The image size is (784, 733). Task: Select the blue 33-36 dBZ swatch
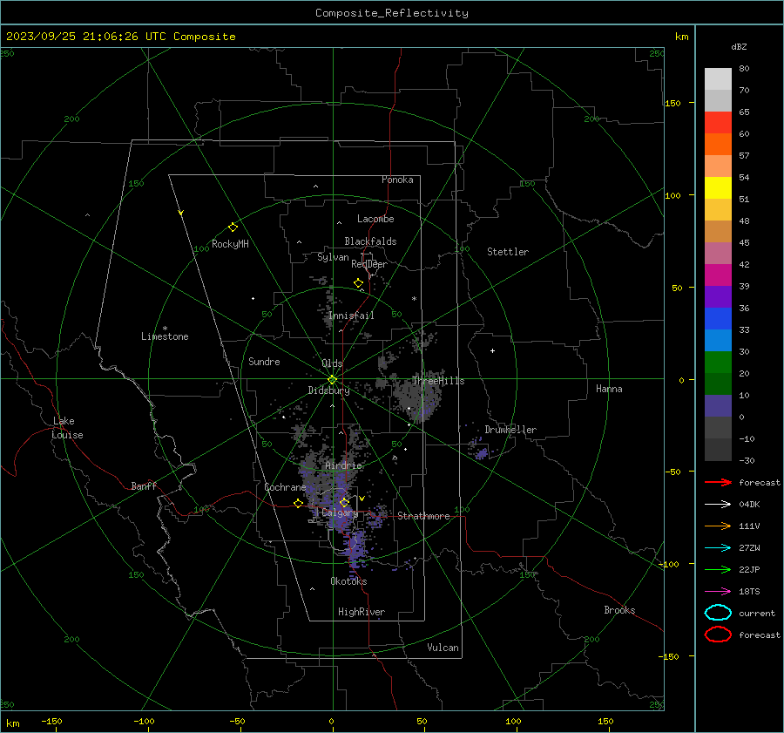click(x=718, y=318)
